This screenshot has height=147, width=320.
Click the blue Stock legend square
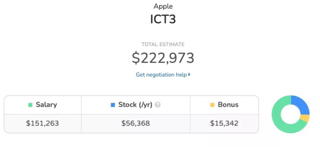[x=113, y=105]
